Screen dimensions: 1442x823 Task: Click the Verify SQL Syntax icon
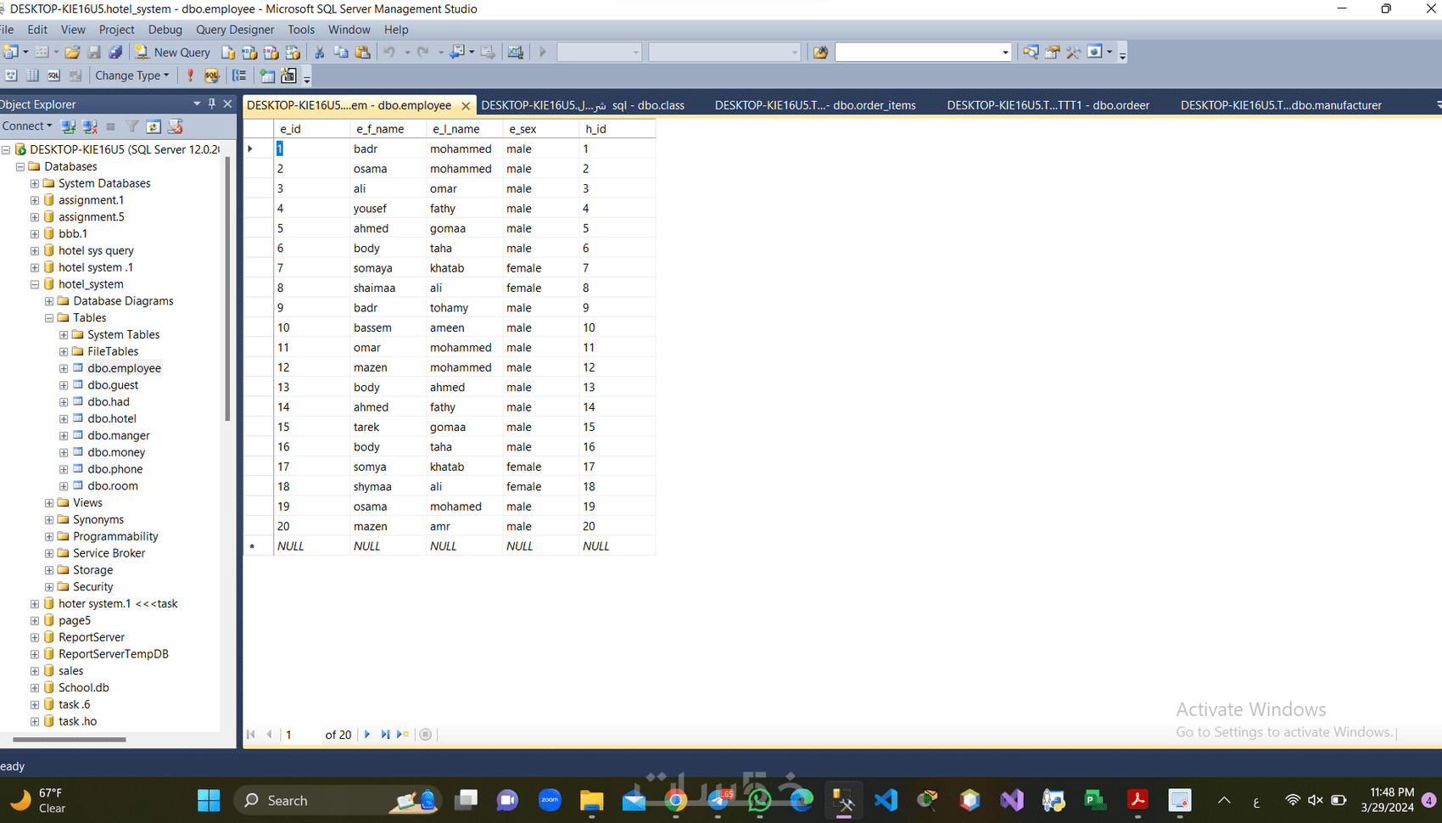click(211, 76)
